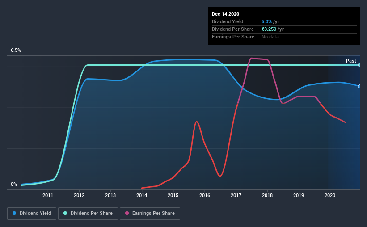The height and width of the screenshot is (227, 367).
Task: Click the 2013 x-axis label
Action: pyautogui.click(x=110, y=195)
